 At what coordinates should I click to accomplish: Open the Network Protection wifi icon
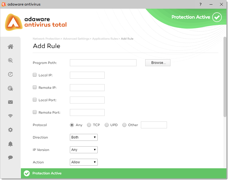pyautogui.click(x=10, y=116)
